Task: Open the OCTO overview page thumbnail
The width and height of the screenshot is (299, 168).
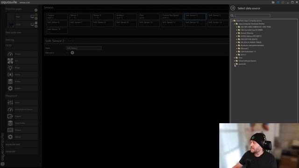Action: (11, 25)
